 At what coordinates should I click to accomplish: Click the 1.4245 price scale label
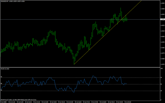[163, 14]
